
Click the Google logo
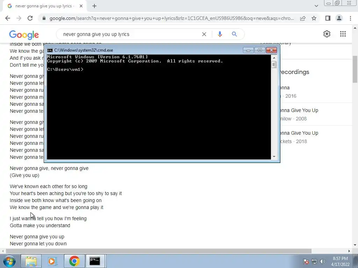[24, 35]
